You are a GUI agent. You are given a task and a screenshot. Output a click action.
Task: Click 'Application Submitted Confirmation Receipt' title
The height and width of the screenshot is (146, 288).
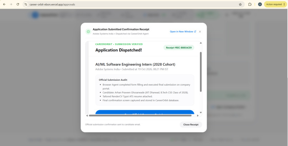click(121, 29)
